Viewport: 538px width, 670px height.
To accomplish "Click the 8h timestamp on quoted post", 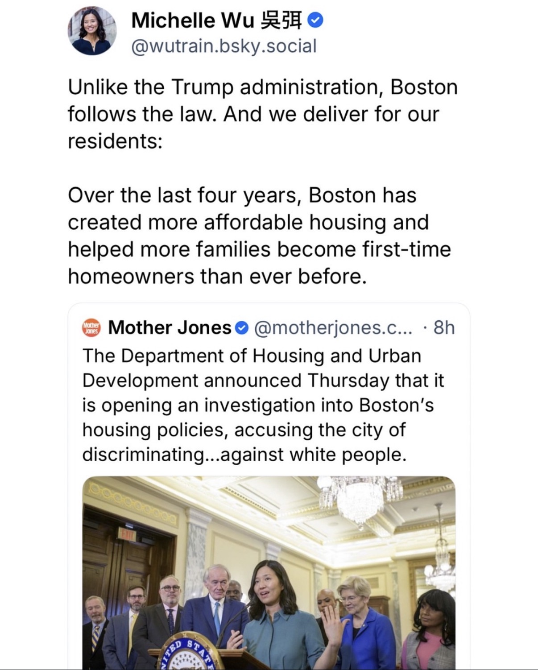I will pyautogui.click(x=444, y=328).
